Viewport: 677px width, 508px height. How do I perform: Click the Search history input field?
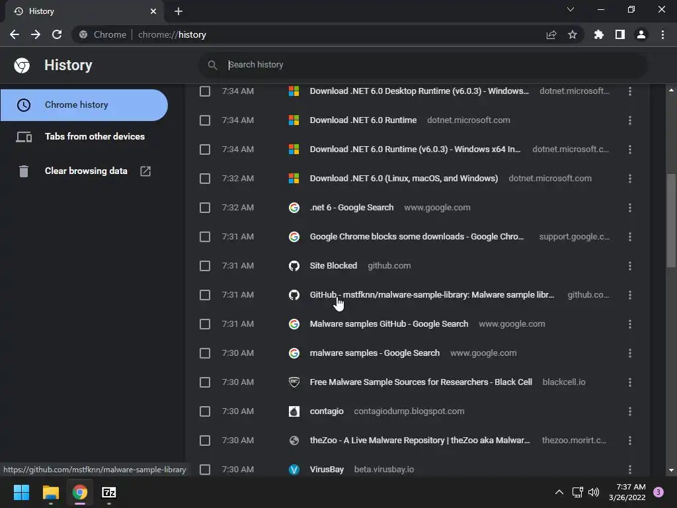(423, 65)
